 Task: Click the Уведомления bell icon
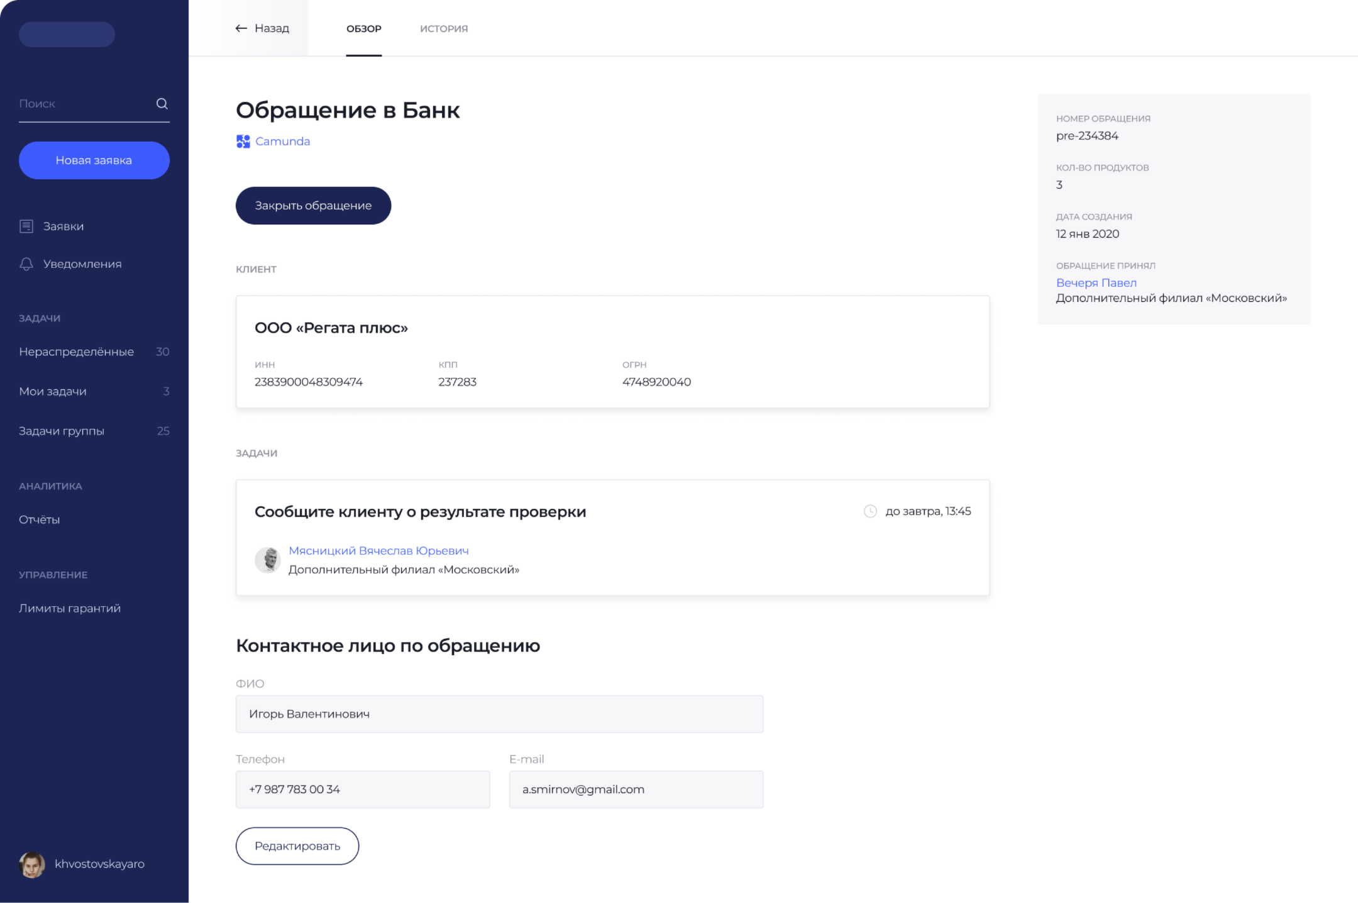pos(26,264)
